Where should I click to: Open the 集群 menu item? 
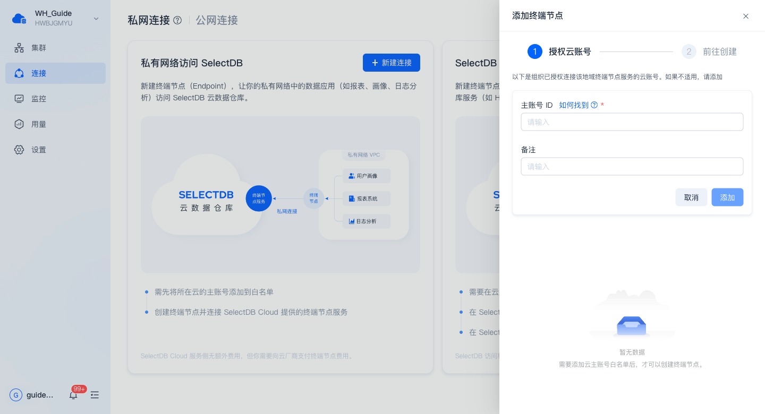tap(55, 48)
